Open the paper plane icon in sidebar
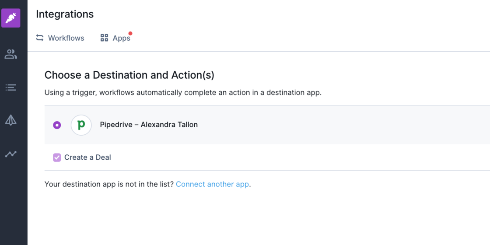490x245 pixels. (11, 120)
